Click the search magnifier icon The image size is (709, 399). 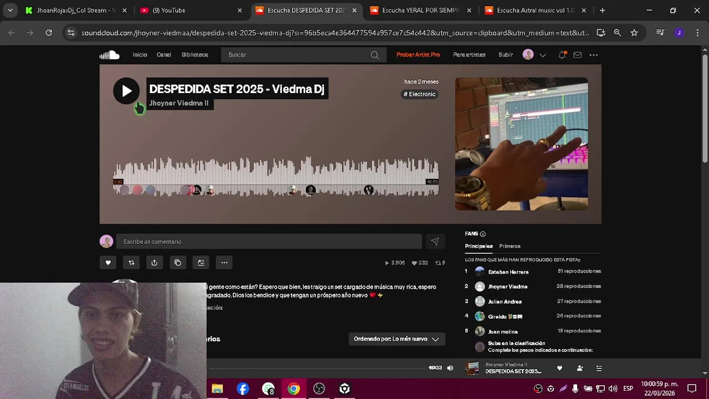[x=375, y=55]
